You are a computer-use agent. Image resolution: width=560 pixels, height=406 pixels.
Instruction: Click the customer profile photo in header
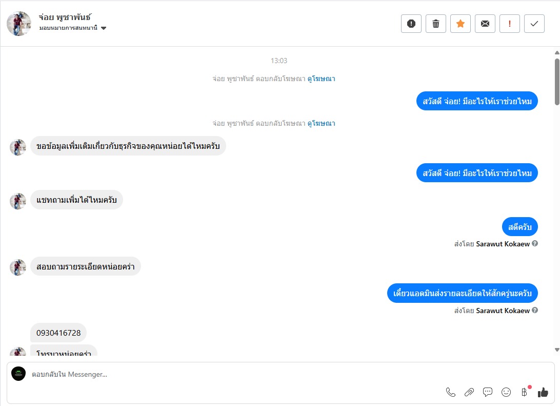pyautogui.click(x=19, y=24)
